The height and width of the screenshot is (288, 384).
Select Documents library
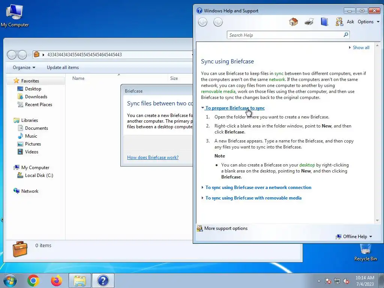tap(36, 128)
